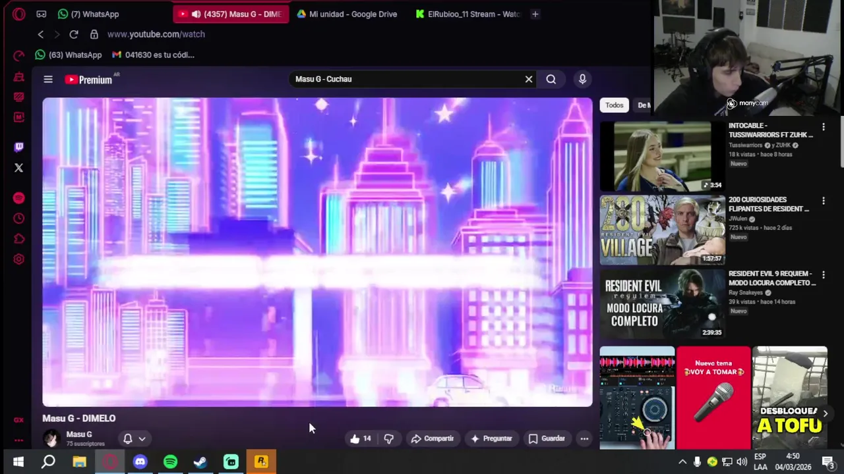844x474 pixels.
Task: Open sidebar three-dots setup menu
Action: tap(18, 440)
